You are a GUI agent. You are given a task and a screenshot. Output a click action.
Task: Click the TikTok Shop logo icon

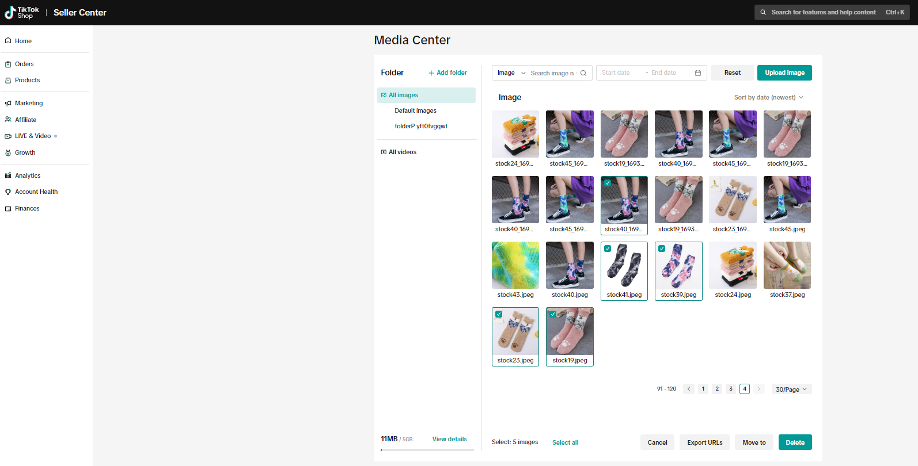pyautogui.click(x=10, y=13)
